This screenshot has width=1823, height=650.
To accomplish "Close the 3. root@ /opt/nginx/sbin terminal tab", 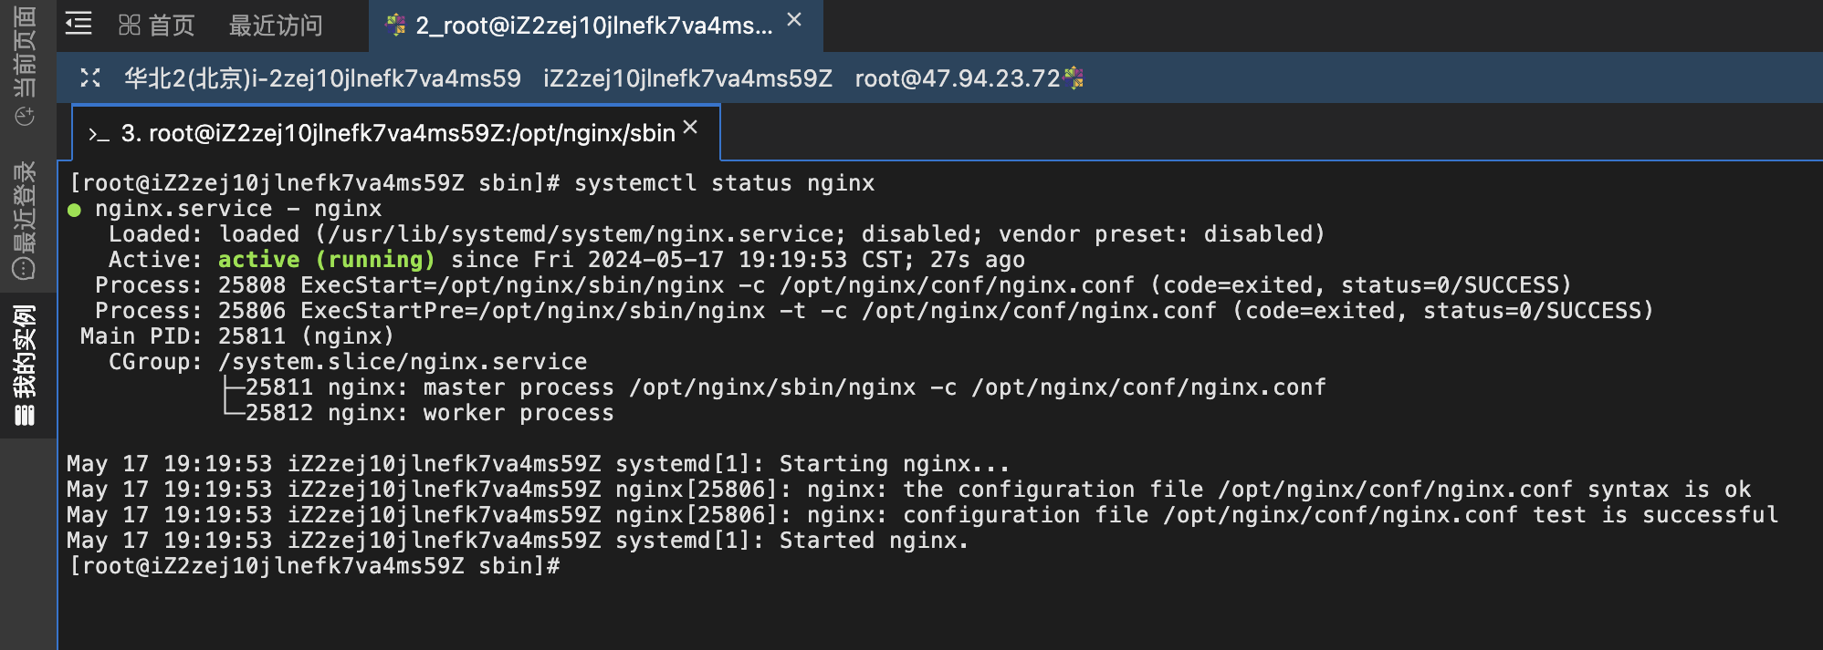I will pyautogui.click(x=691, y=128).
